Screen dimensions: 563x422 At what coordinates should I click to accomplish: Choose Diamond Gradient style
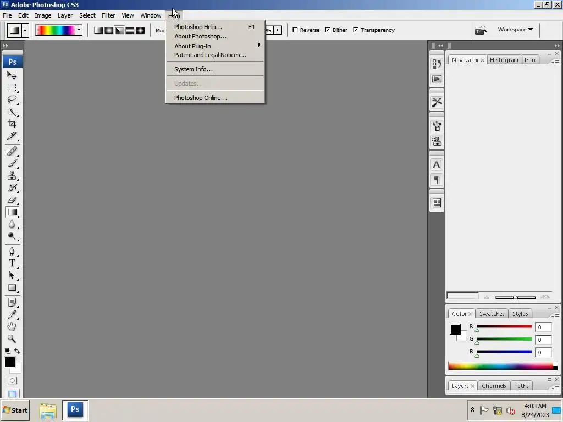(x=140, y=30)
